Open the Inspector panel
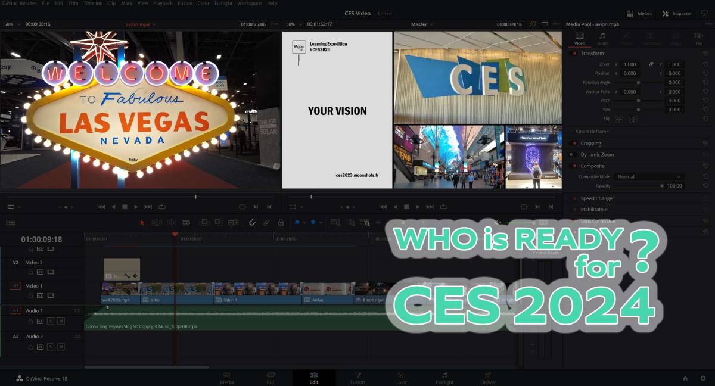The height and width of the screenshot is (386, 715). (x=677, y=13)
